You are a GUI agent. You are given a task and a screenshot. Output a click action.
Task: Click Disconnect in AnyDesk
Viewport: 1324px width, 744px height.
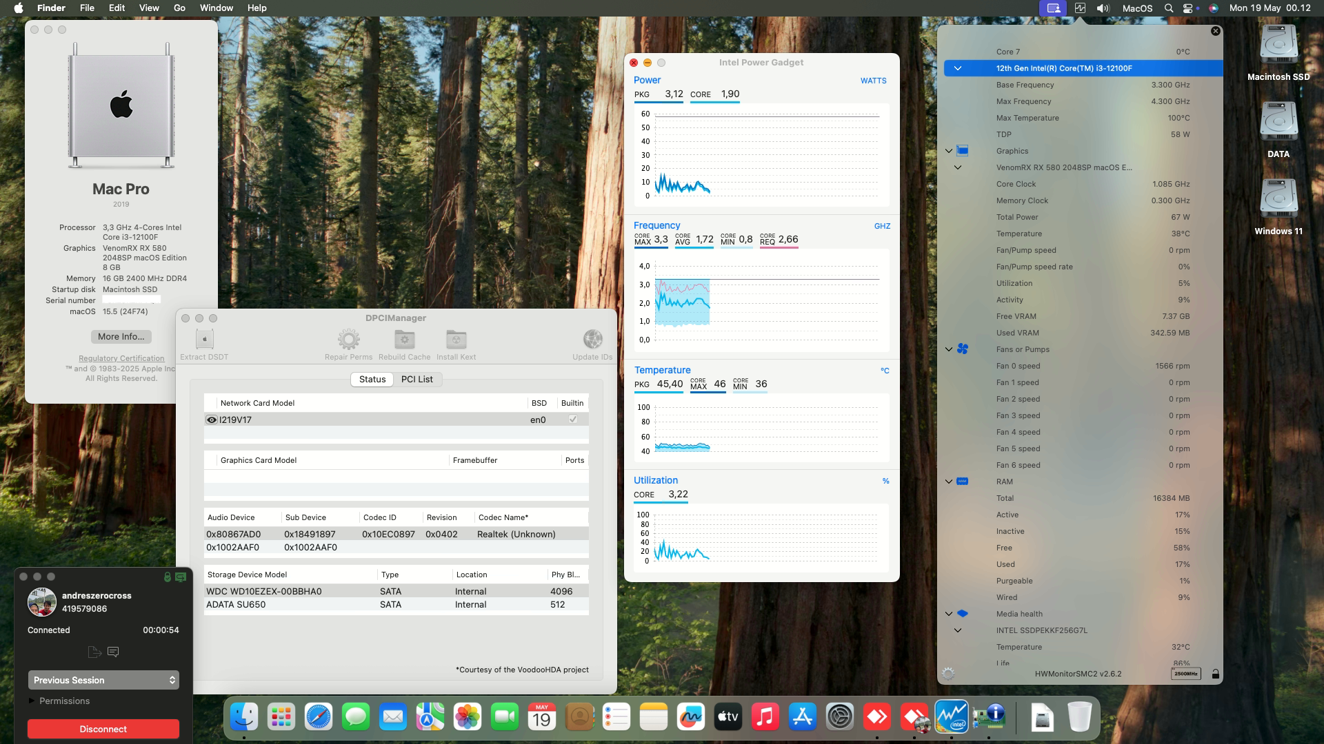click(x=103, y=728)
